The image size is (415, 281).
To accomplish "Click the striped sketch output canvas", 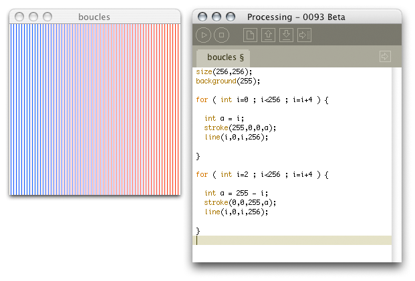I will coord(94,109).
